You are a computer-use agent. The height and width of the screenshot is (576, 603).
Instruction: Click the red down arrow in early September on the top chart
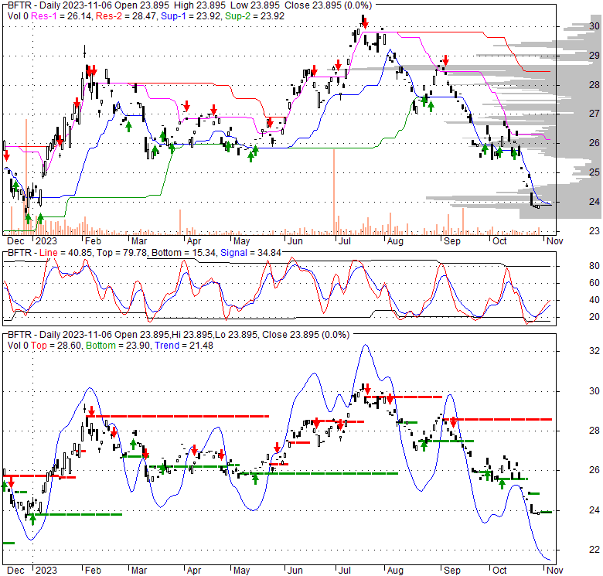point(445,61)
